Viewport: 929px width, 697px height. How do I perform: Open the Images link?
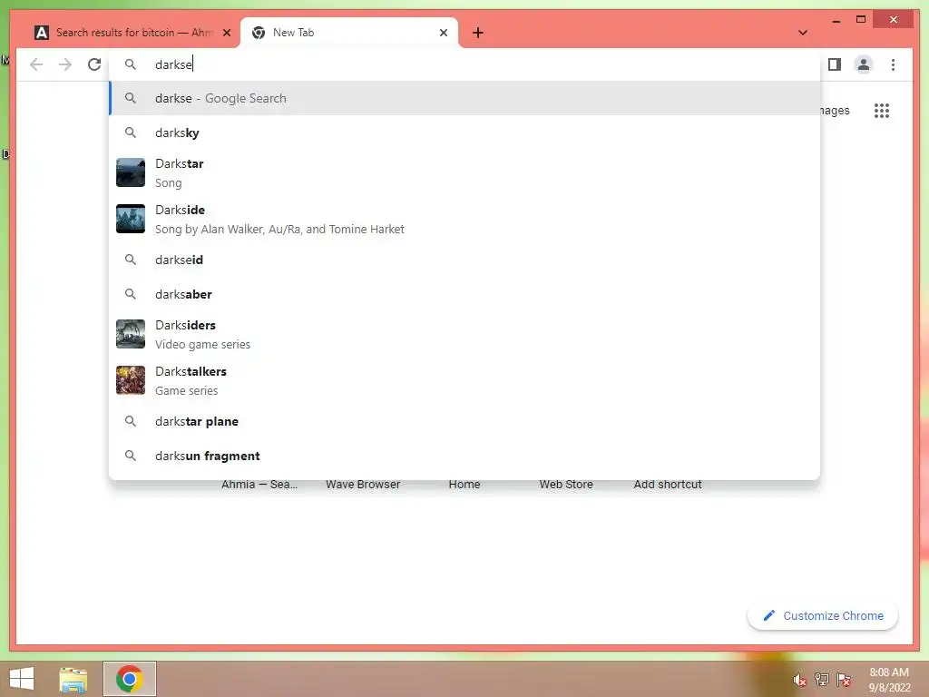click(x=835, y=111)
